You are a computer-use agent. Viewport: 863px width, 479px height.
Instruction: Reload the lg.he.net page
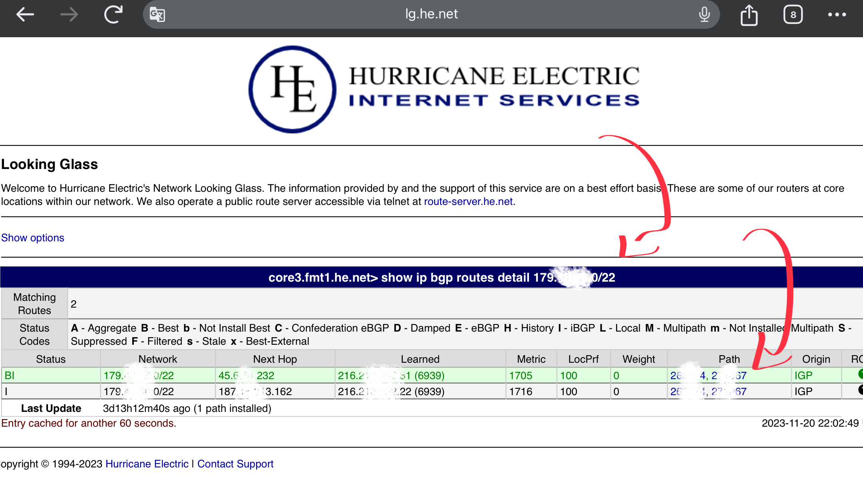point(113,14)
